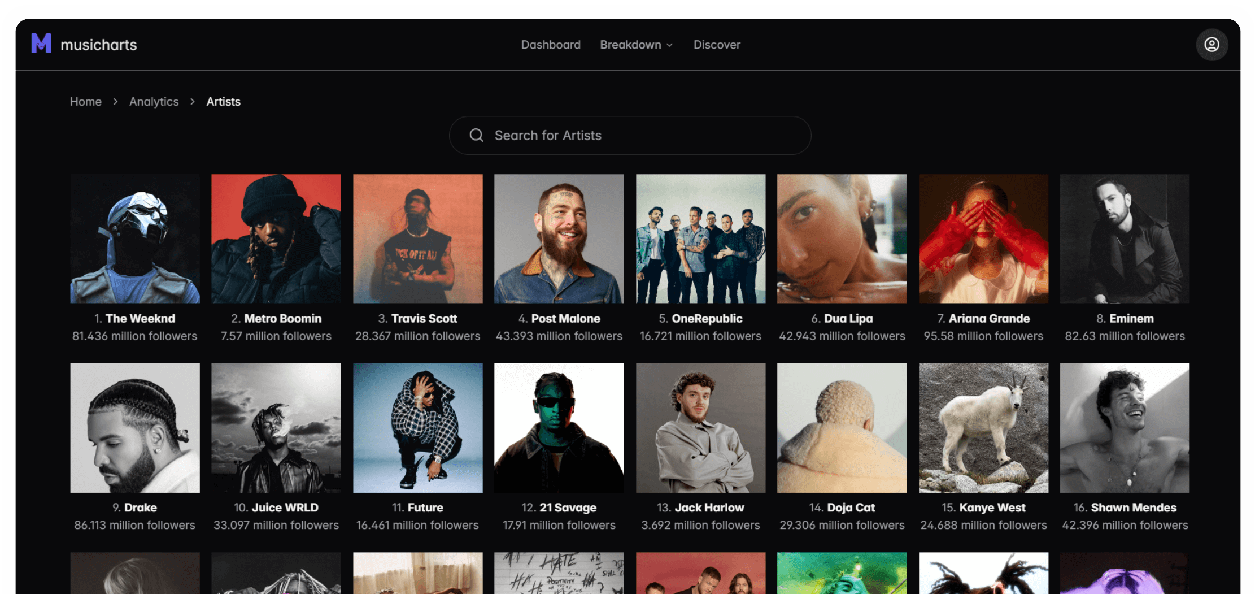This screenshot has width=1255, height=594.
Task: Click "16.721 million followers" text
Action: (x=701, y=336)
